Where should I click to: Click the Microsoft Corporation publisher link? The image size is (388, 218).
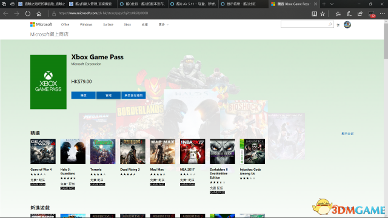pyautogui.click(x=86, y=64)
